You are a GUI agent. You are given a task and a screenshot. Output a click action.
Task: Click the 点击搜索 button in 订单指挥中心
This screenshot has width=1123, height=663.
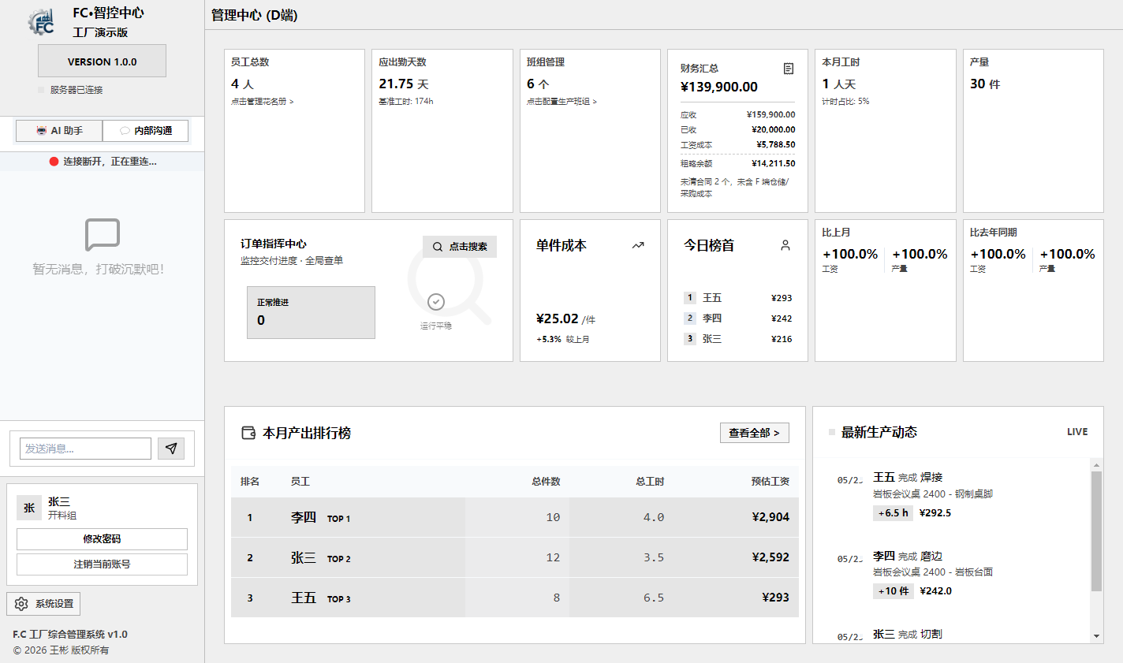point(460,247)
